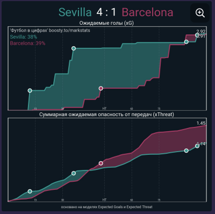Click the Barcelona team name in the title
The width and height of the screenshot is (215, 214).
point(147,12)
